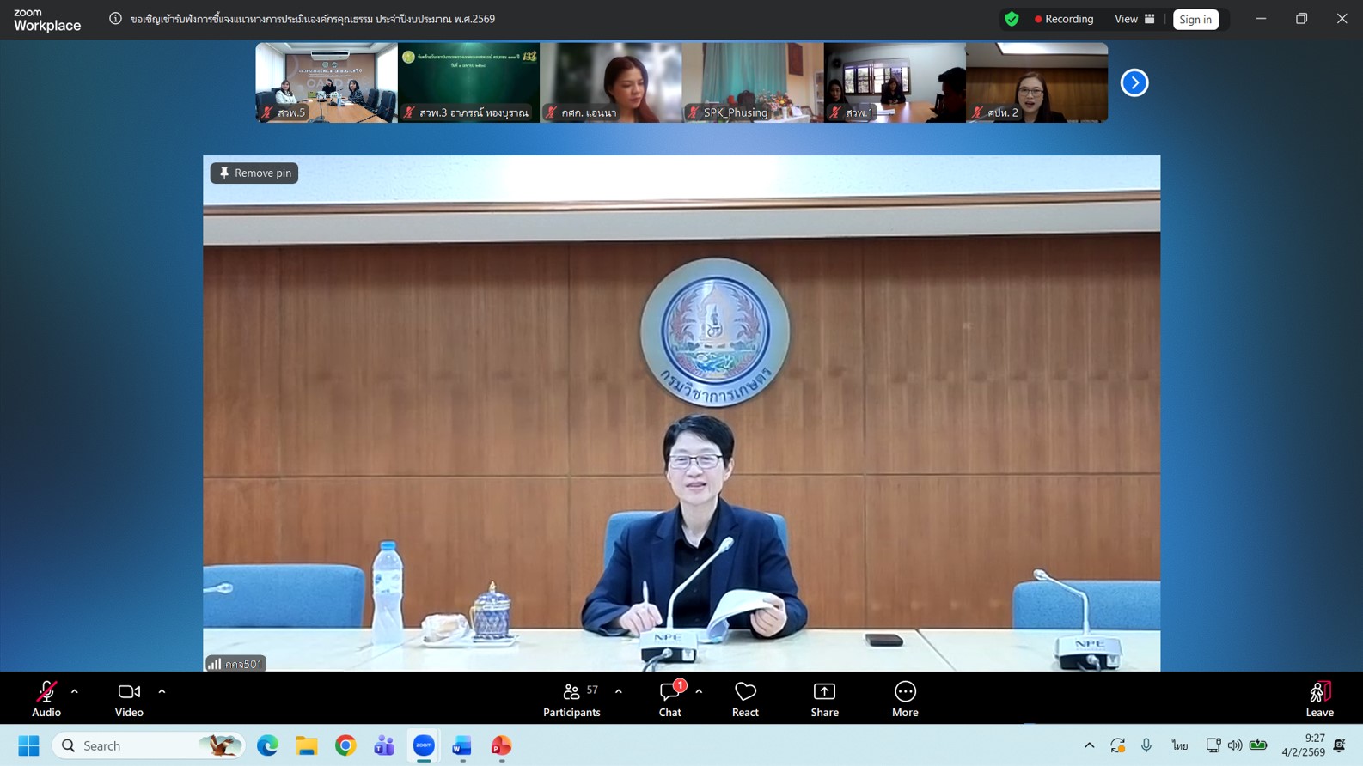Show next participants with right arrow
1363x766 pixels.
(x=1134, y=82)
